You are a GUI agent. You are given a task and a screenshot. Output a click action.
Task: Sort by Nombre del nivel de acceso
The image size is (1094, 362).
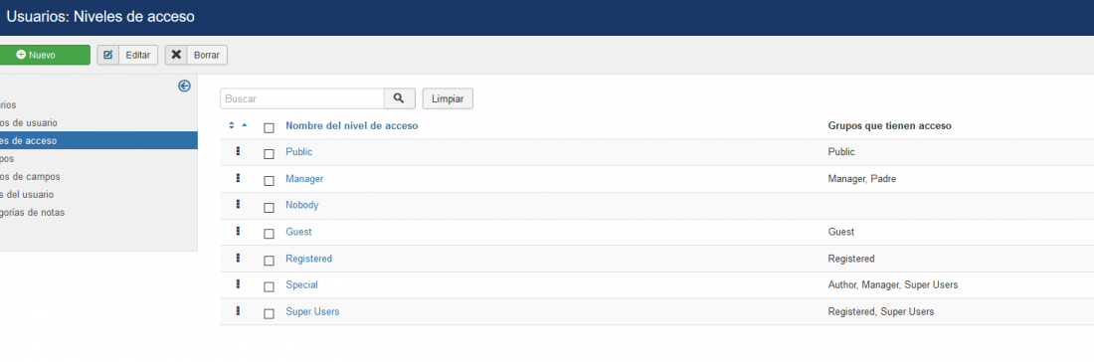click(x=352, y=126)
